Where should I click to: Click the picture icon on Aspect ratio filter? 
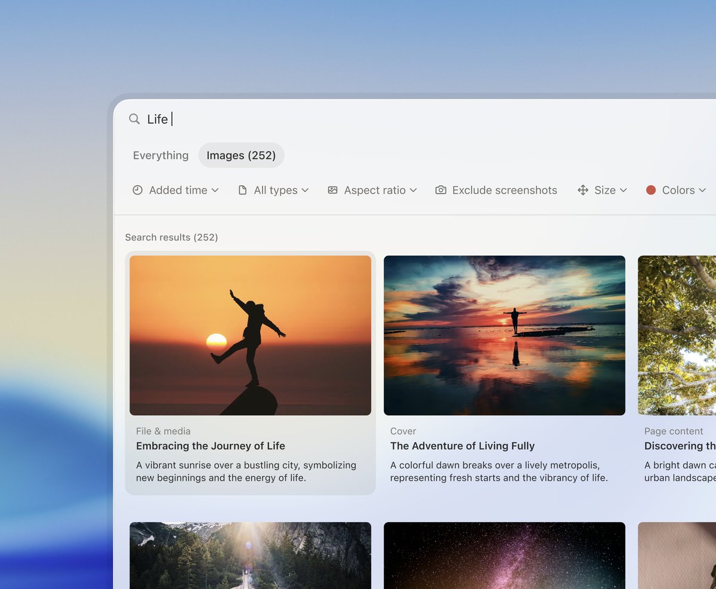tap(332, 190)
